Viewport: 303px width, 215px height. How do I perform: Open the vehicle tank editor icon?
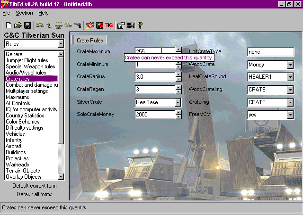(40, 25)
